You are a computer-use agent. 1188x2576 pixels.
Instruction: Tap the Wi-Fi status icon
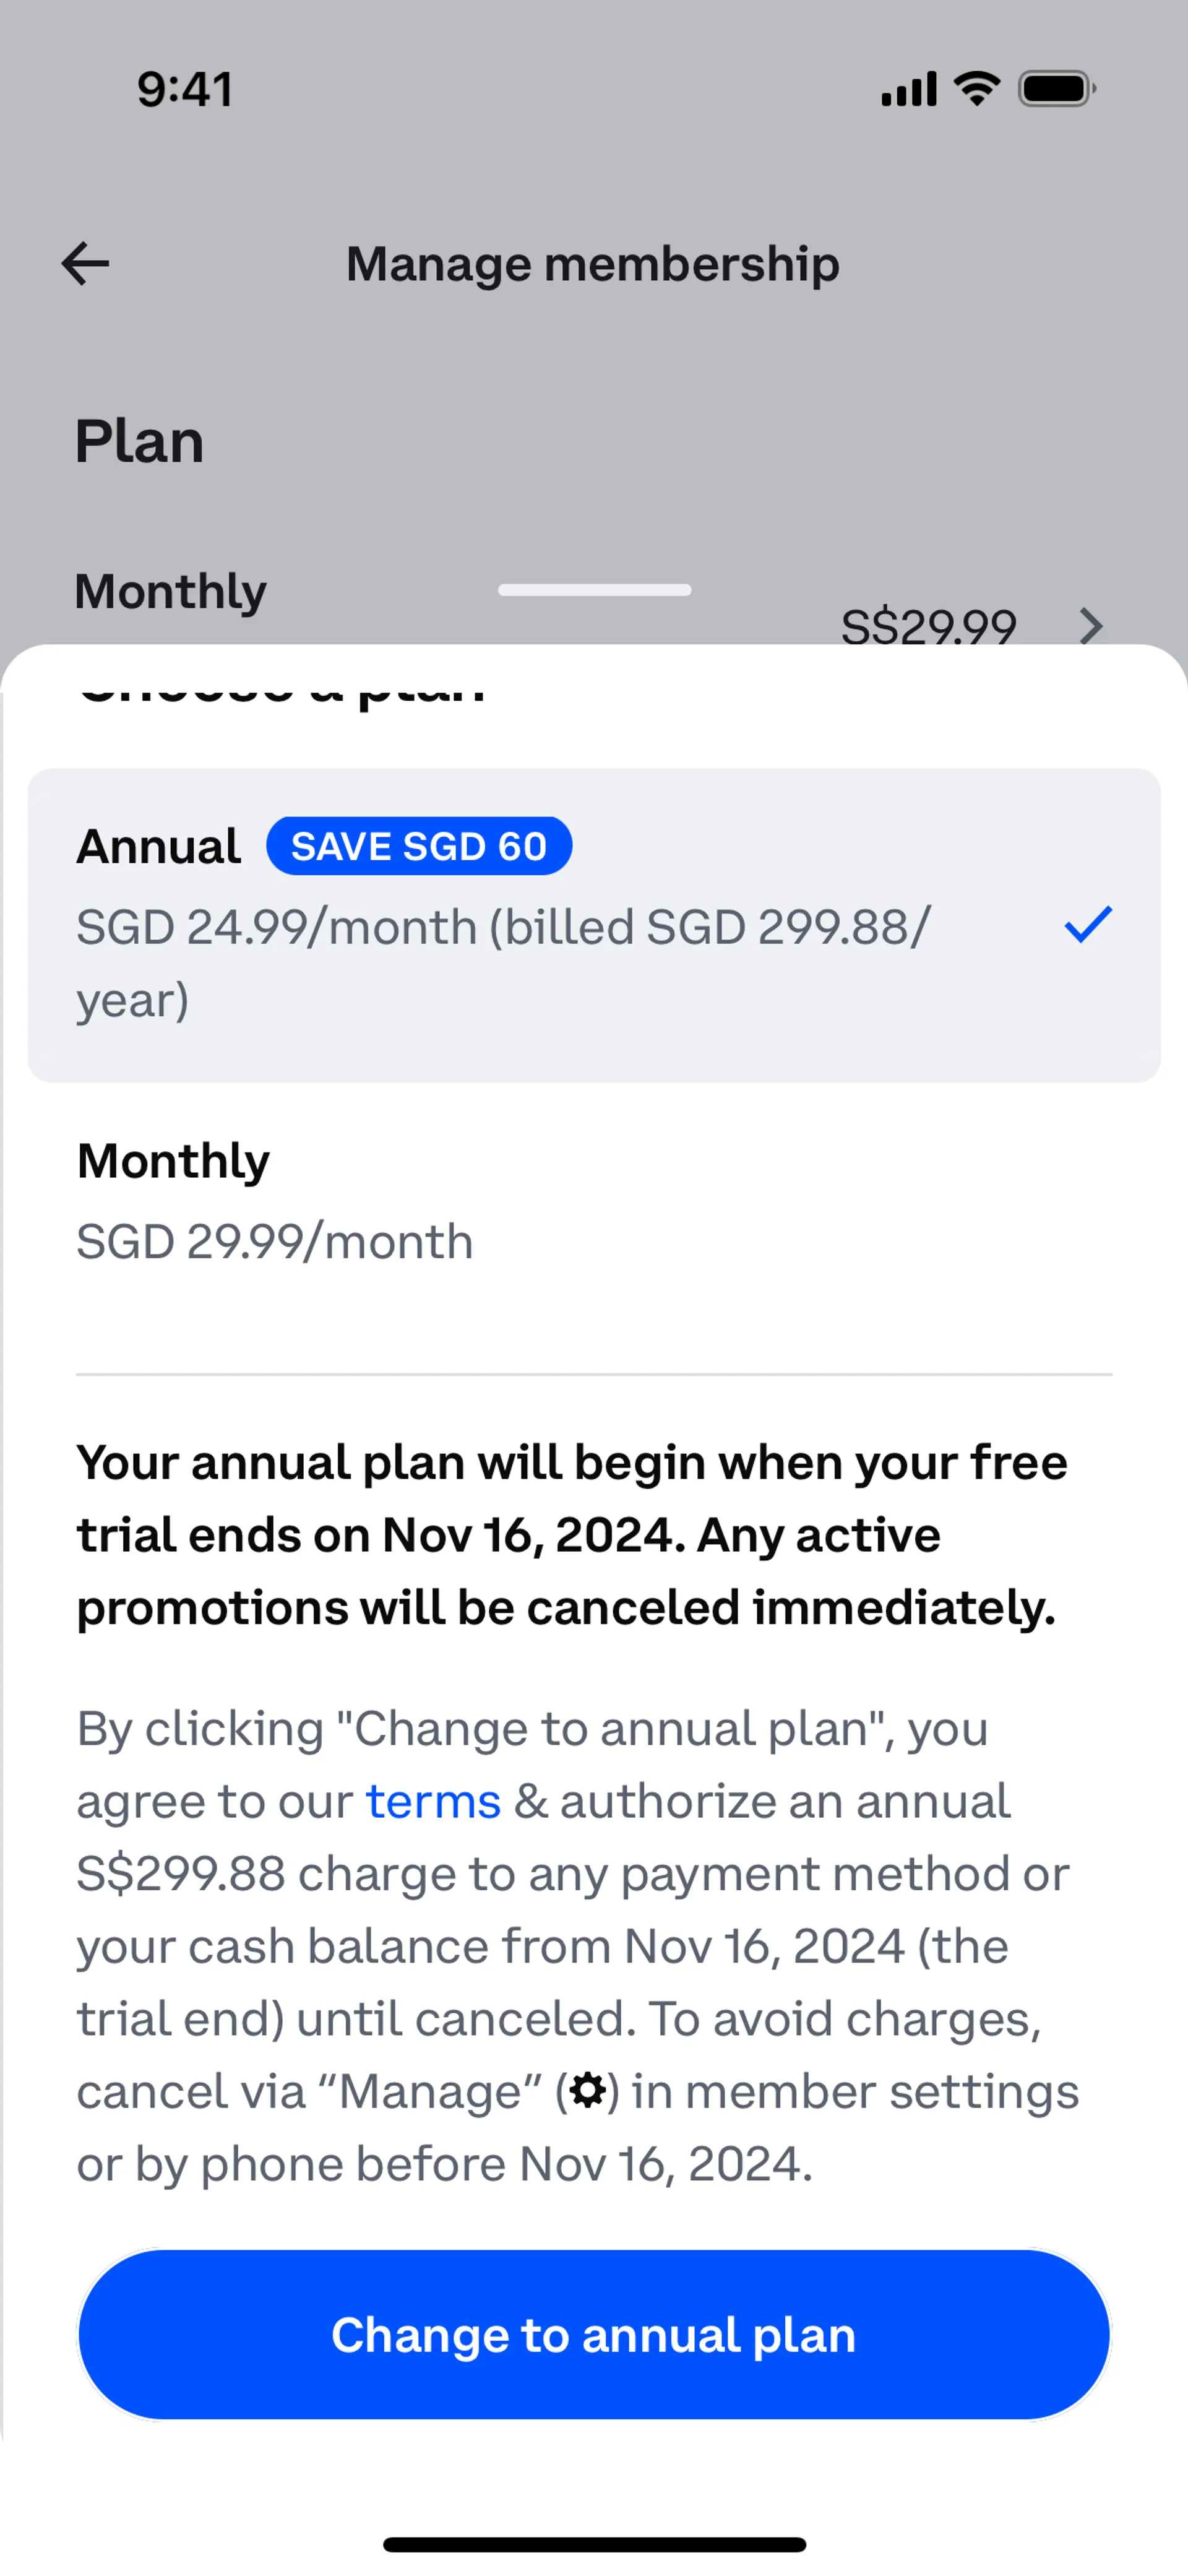click(977, 89)
